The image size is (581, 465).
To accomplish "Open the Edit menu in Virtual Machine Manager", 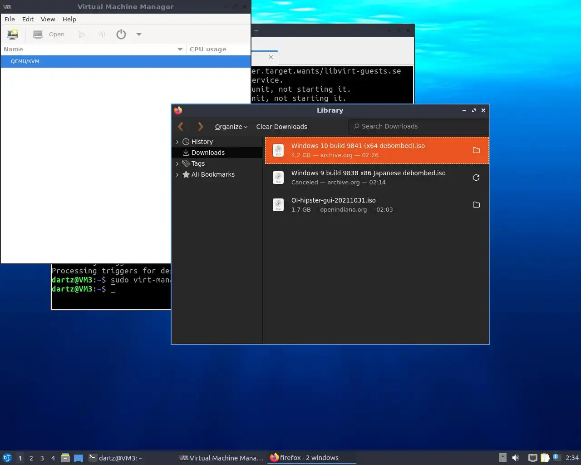I will click(28, 19).
